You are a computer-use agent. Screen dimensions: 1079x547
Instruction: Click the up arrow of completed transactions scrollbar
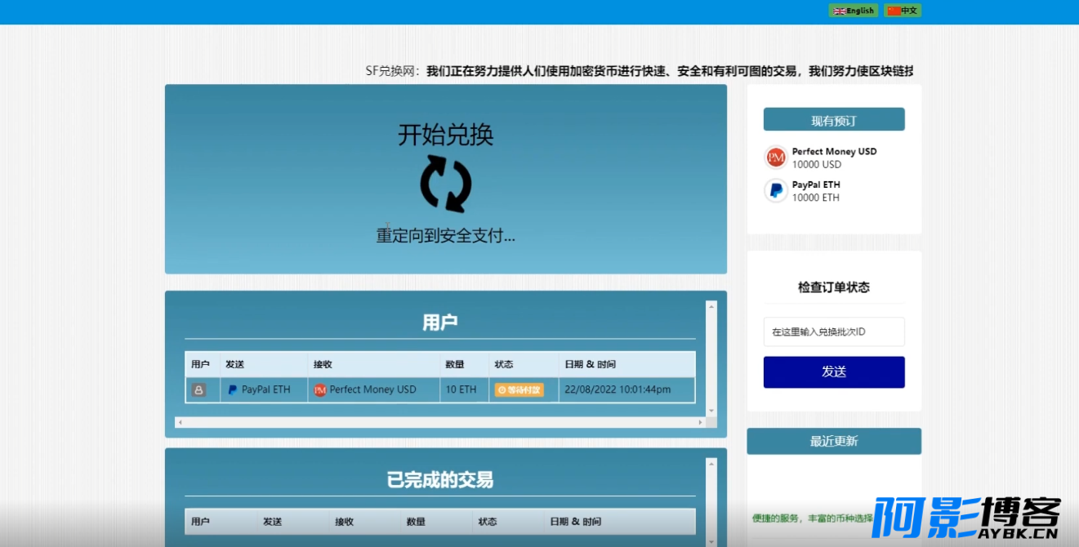711,464
